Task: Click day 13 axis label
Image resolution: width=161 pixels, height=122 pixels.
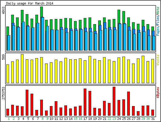Action: (66, 119)
